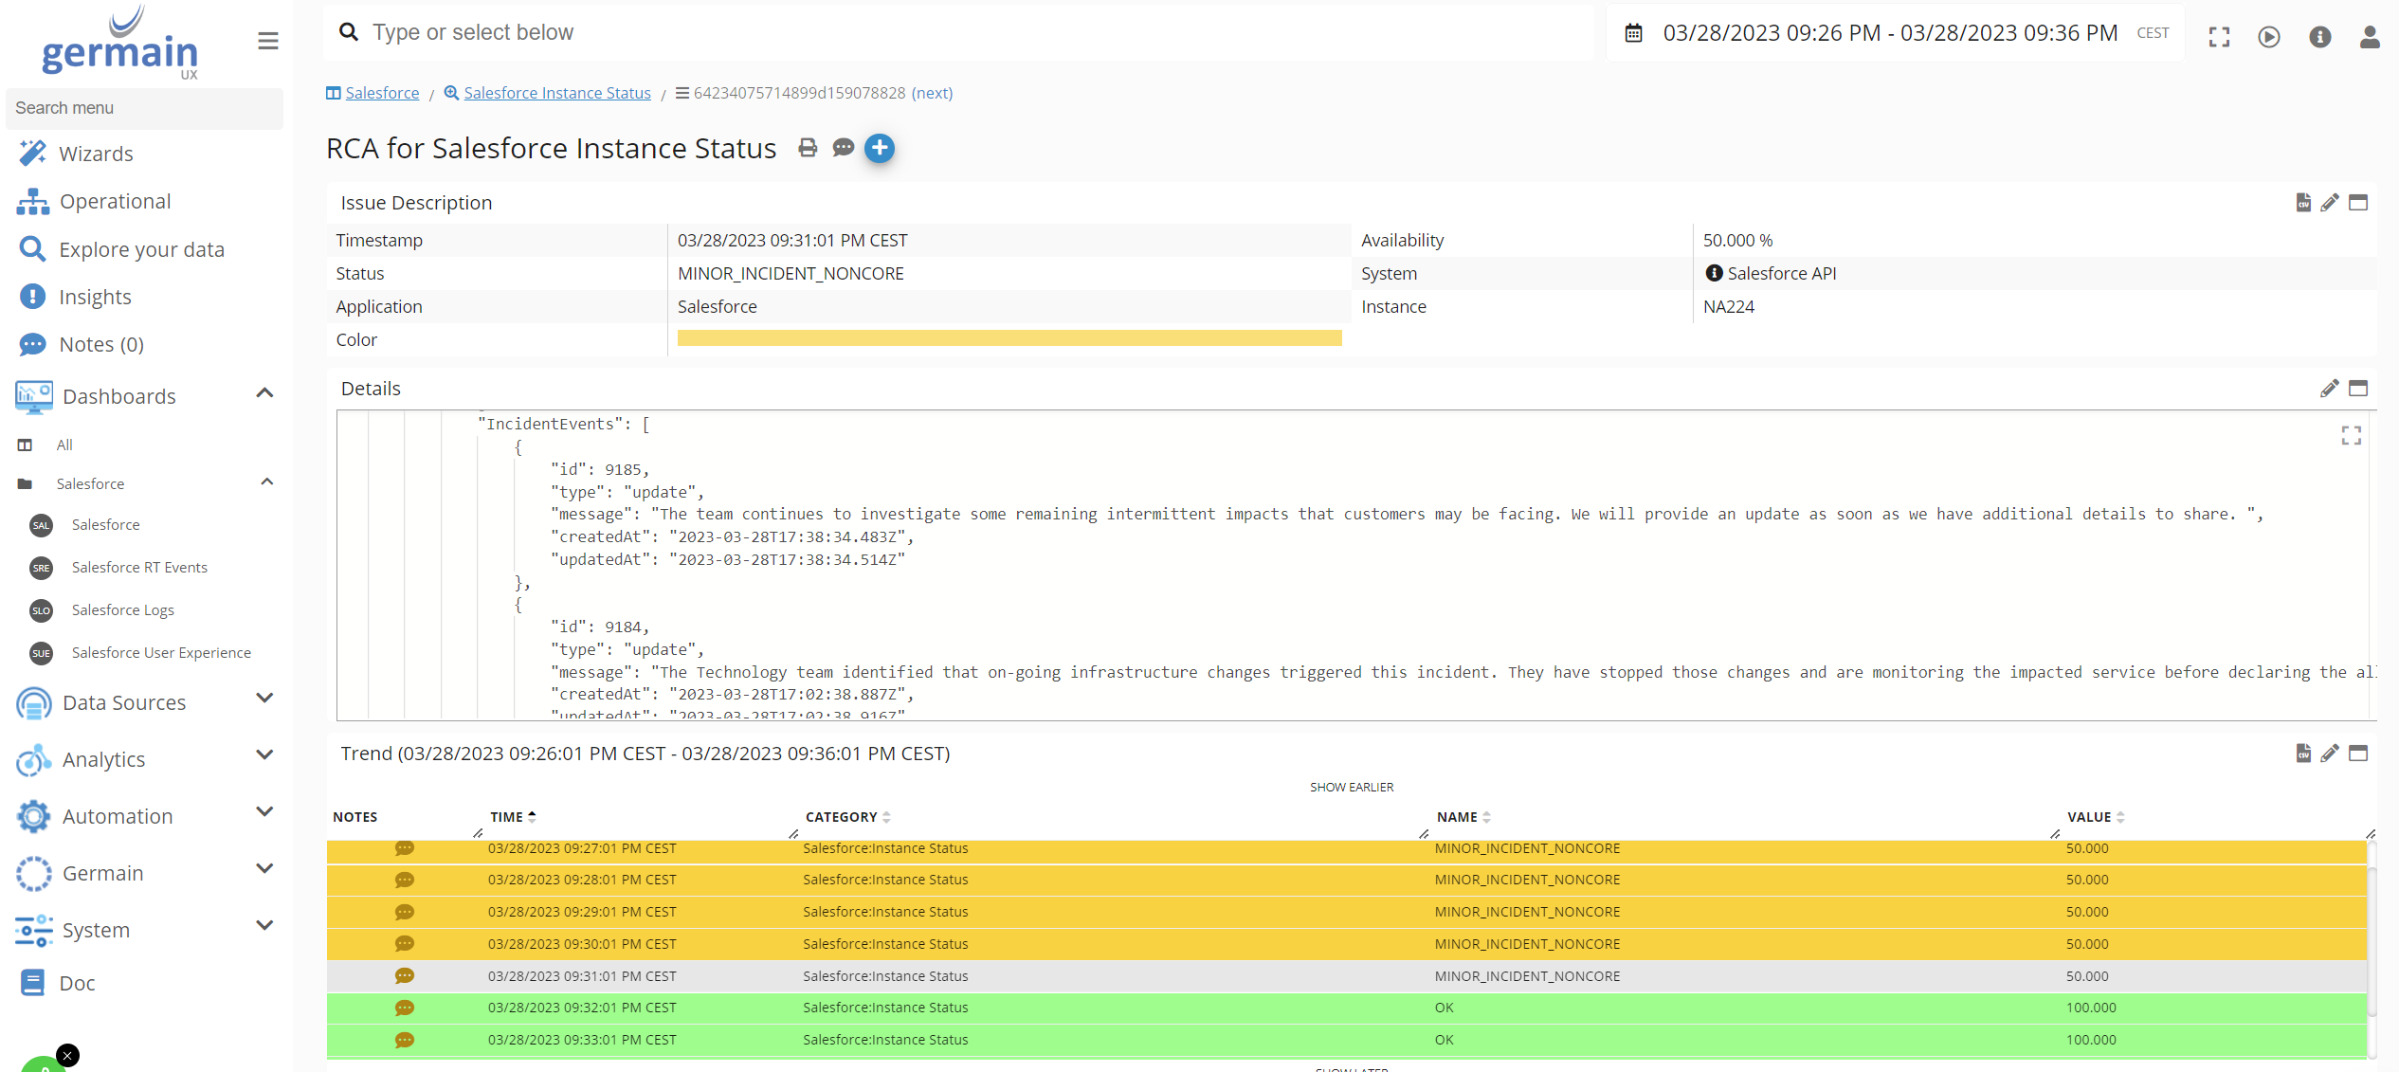The image size is (2399, 1072).
Task: Open the Insights menu item
Action: 96,296
